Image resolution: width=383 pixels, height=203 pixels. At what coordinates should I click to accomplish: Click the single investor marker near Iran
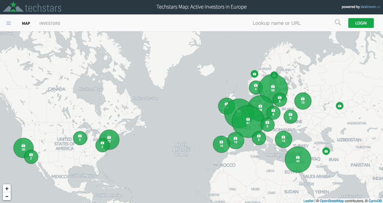click(326, 151)
